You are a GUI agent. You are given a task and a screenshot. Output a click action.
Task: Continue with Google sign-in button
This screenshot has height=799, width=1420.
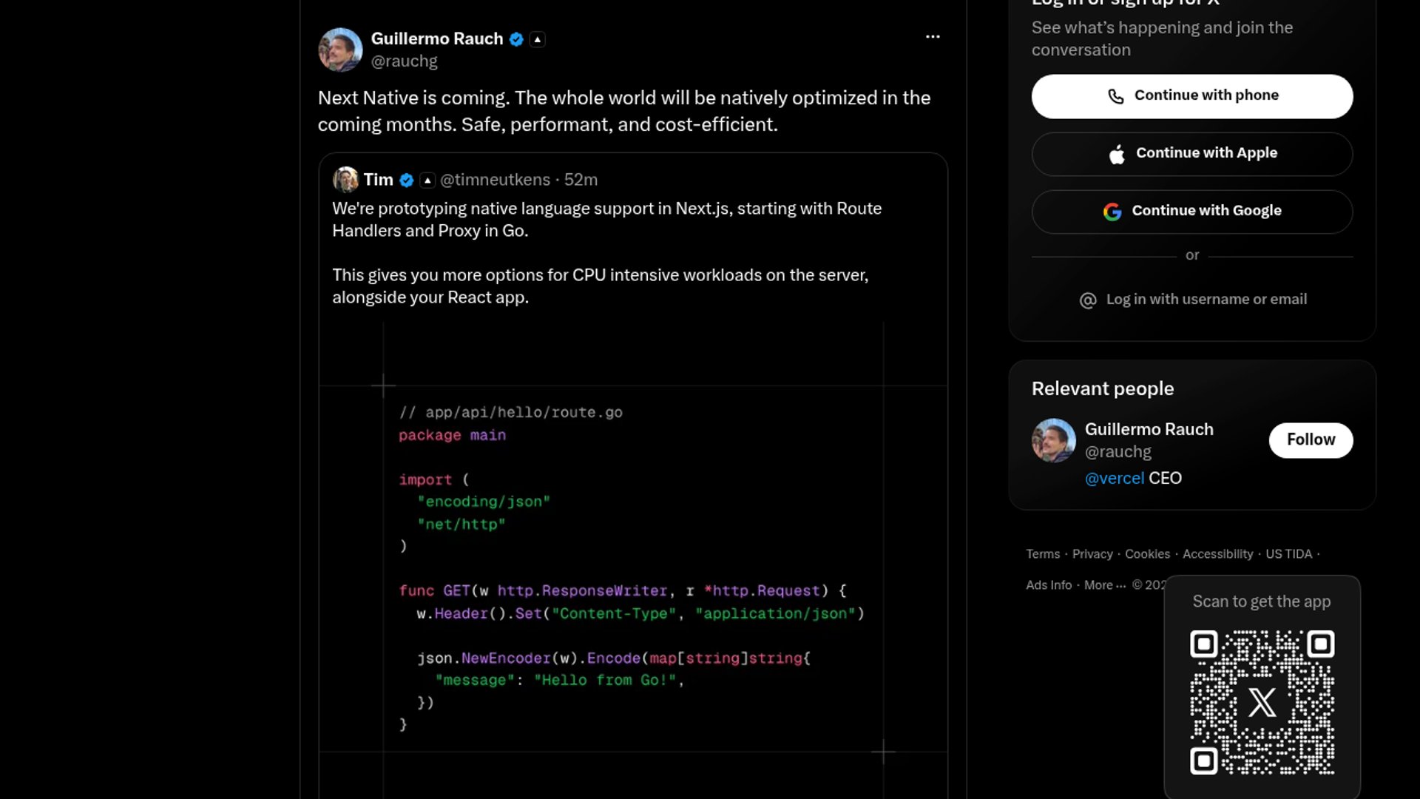pos(1192,212)
